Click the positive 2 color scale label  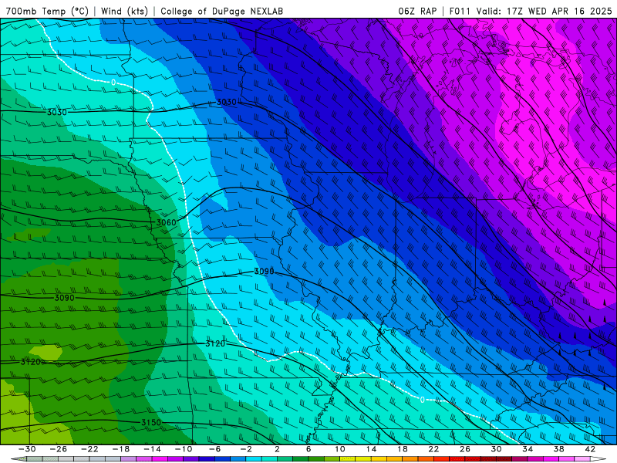pos(277,449)
